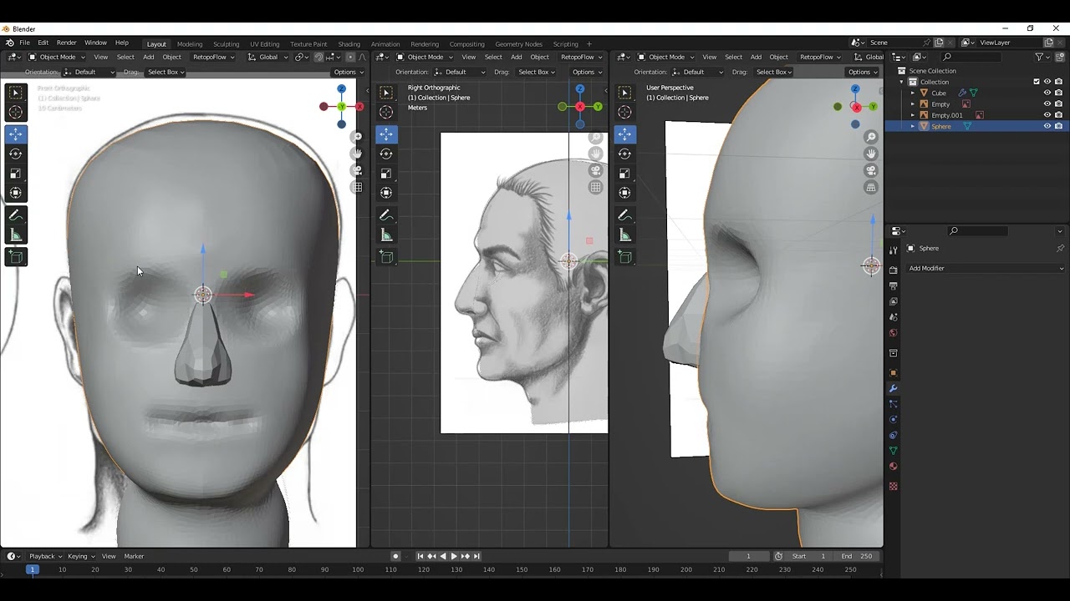Open outliner filter dropdown
This screenshot has width=1070, height=601.
coord(1042,57)
